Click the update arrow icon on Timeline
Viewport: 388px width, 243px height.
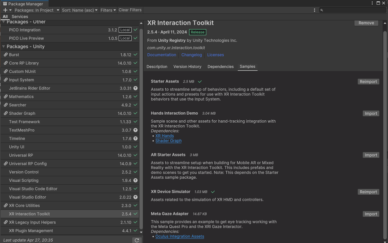pyautogui.click(x=135, y=138)
